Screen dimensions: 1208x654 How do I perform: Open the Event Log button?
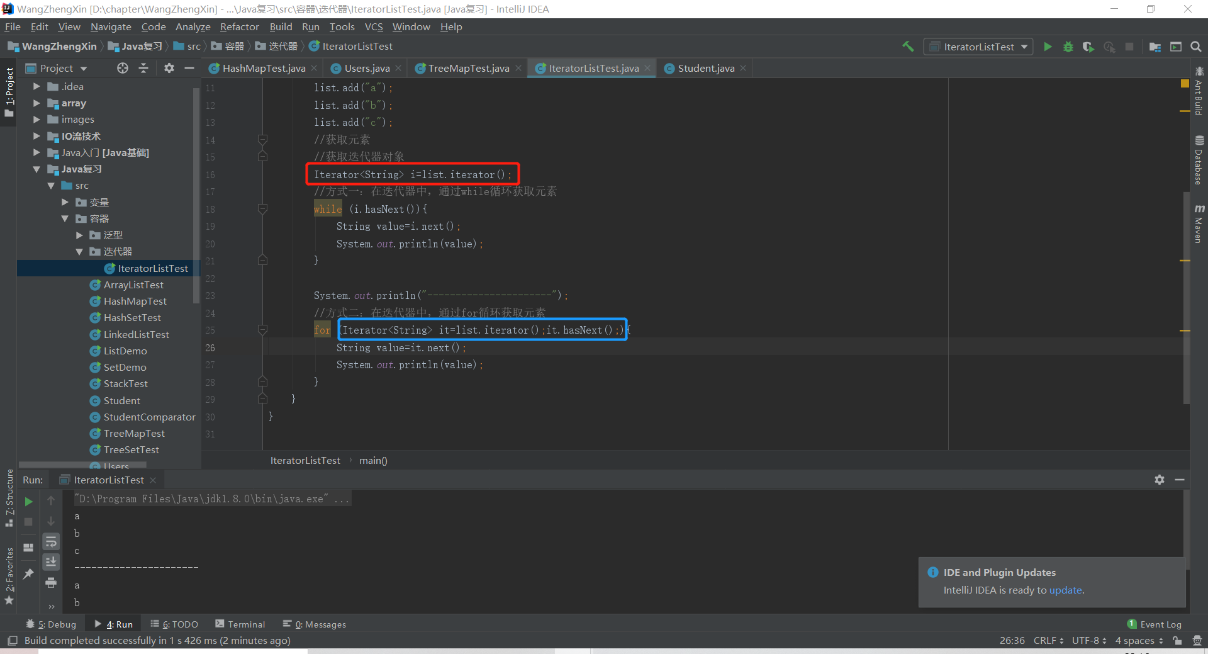tap(1155, 624)
